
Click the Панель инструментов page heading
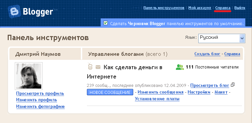(48, 38)
